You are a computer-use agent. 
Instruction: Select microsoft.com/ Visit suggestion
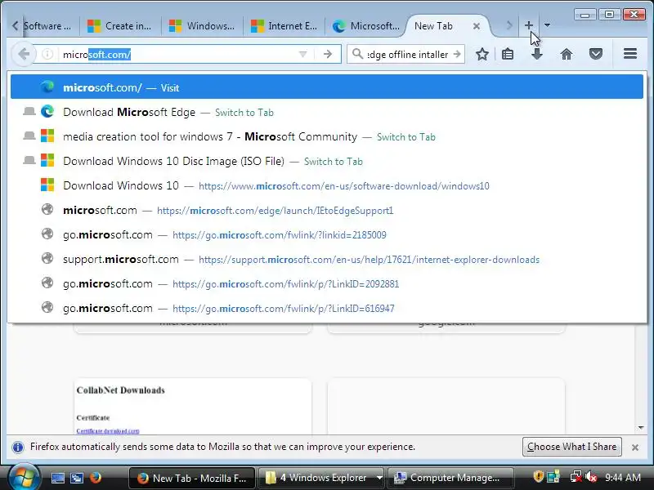pyautogui.click(x=326, y=87)
